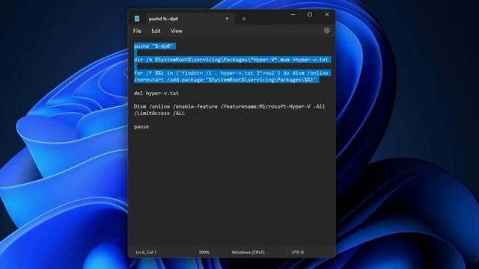This screenshot has height=269, width=479.
Task: Click the Notepad app icon in title bar
Action: 137,19
